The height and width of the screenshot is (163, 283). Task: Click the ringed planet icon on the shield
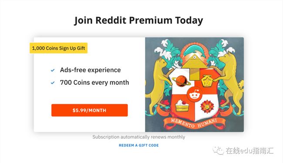(181, 81)
